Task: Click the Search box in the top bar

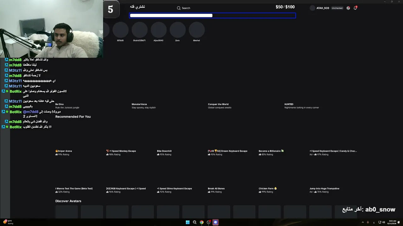Action: (184, 8)
